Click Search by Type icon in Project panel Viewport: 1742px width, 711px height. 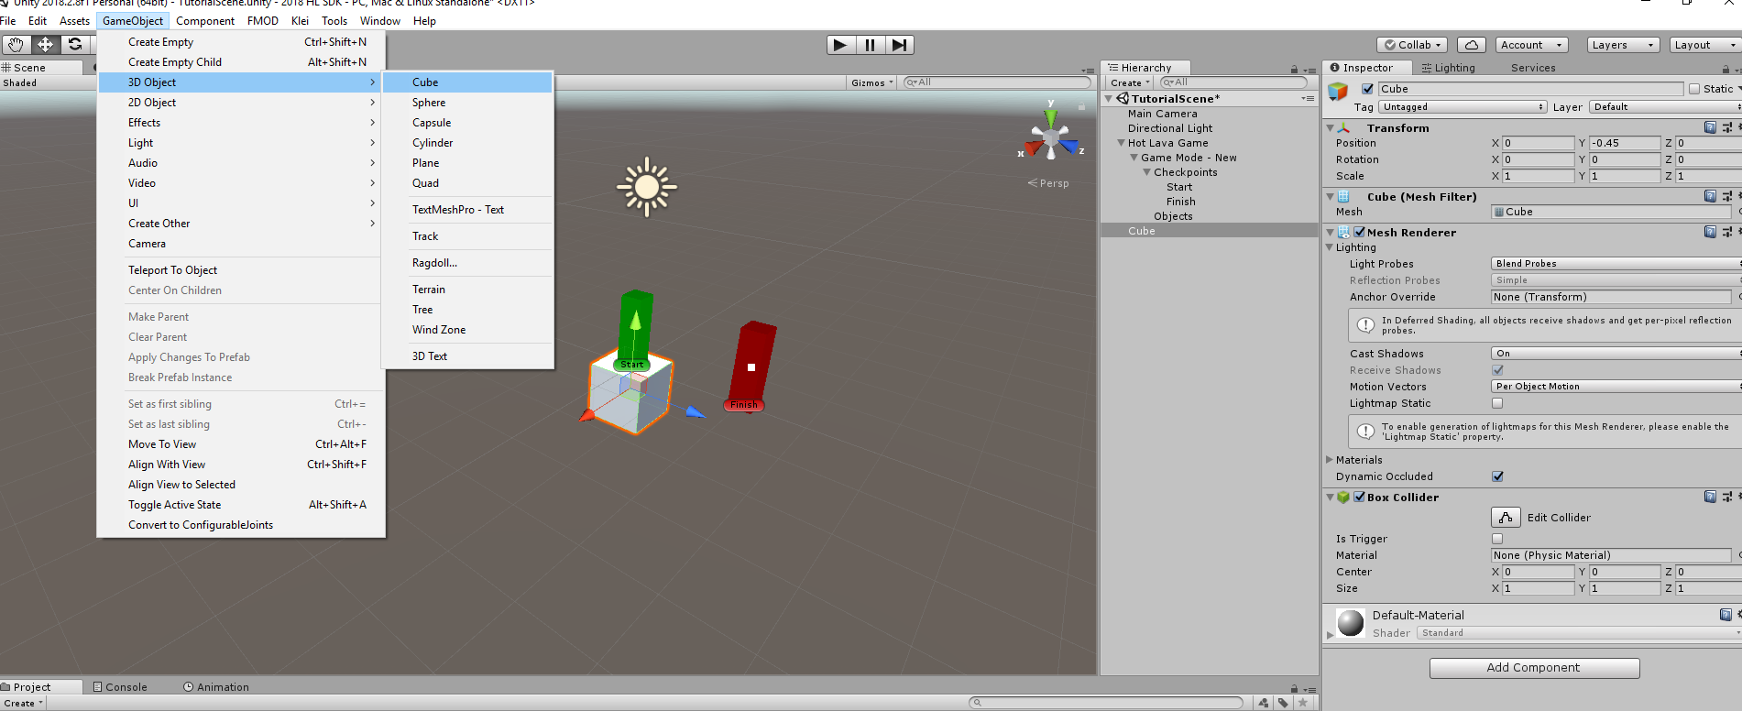click(x=1265, y=703)
